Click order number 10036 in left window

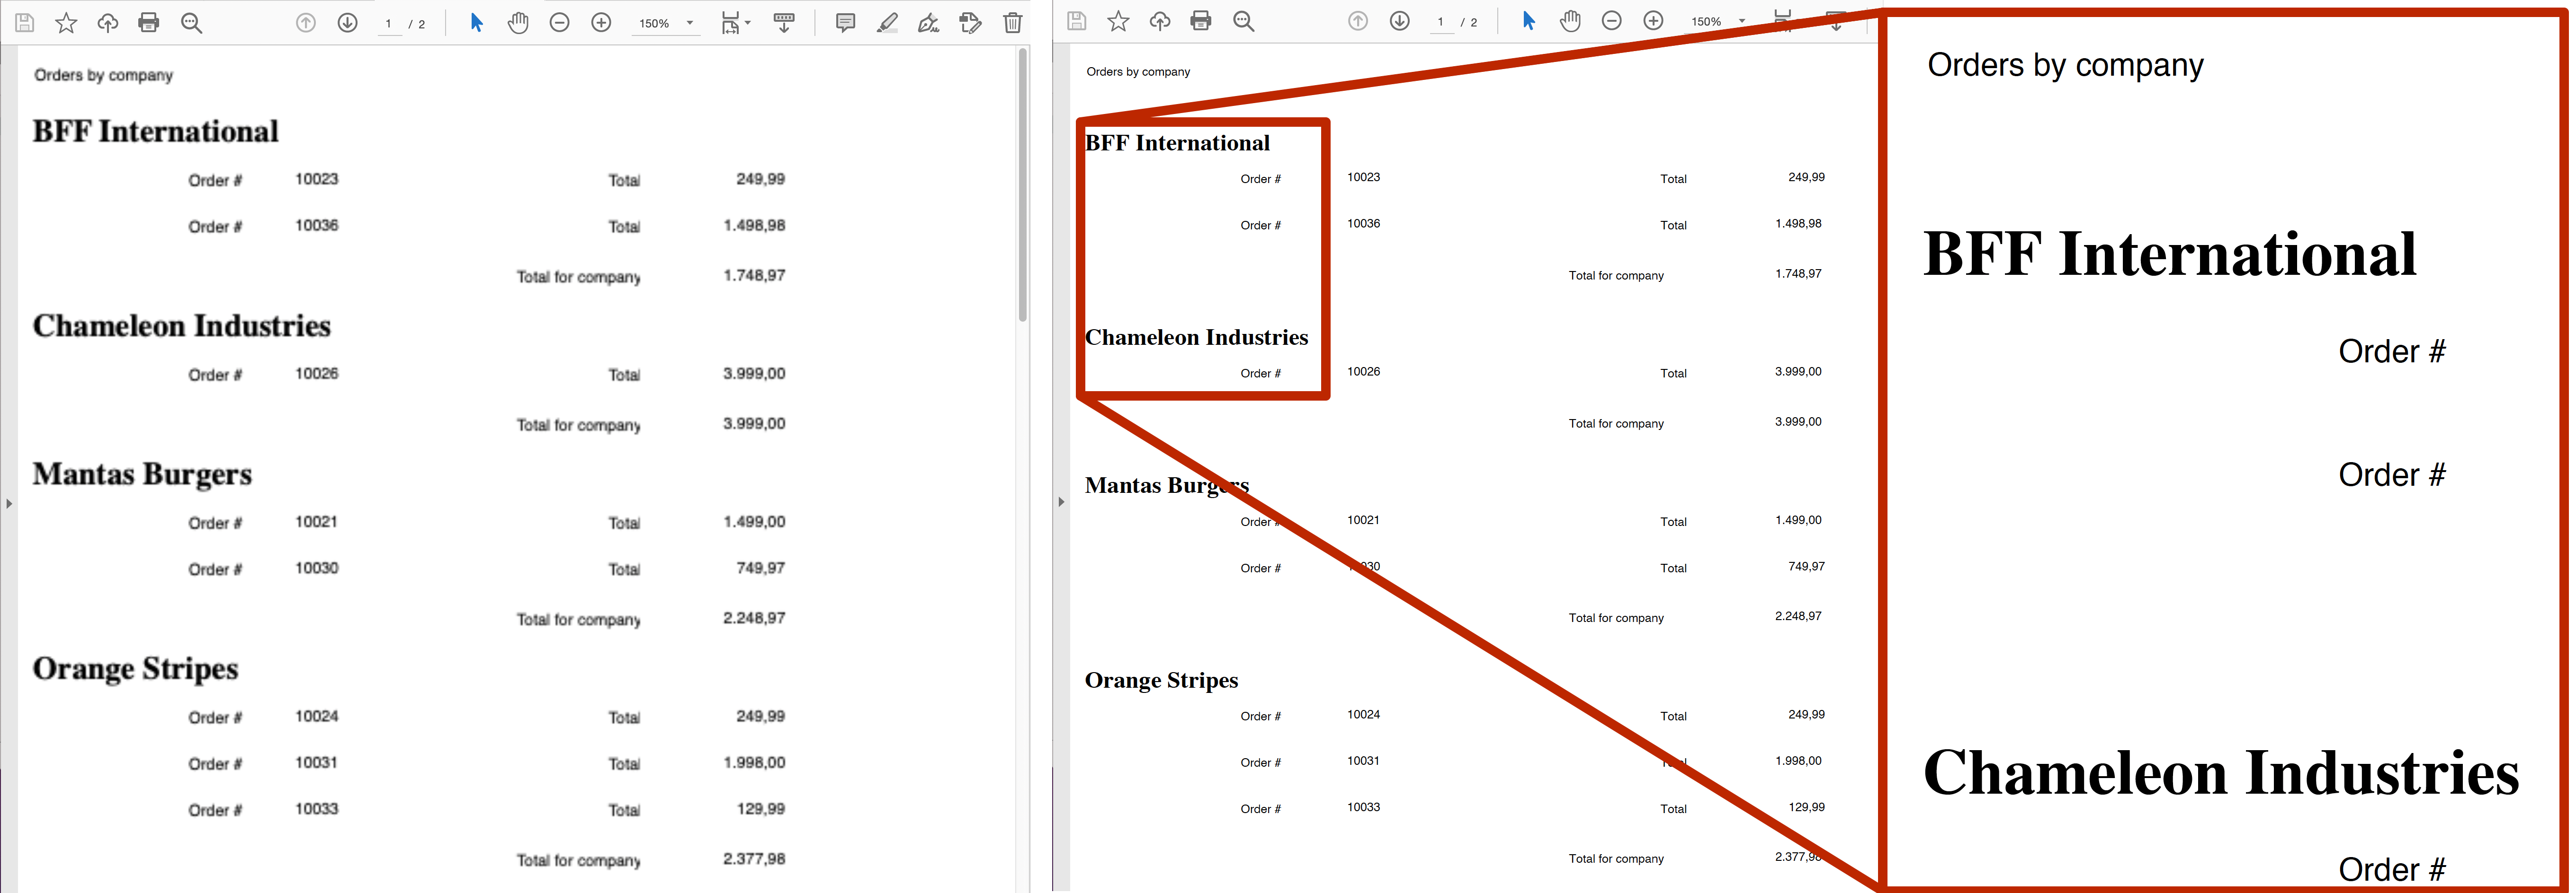click(x=316, y=226)
